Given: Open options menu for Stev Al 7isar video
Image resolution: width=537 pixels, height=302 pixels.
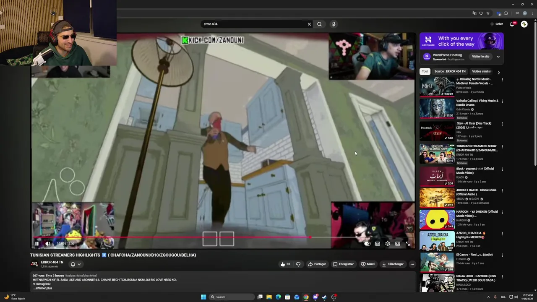Looking at the screenshot, I should [502, 124].
